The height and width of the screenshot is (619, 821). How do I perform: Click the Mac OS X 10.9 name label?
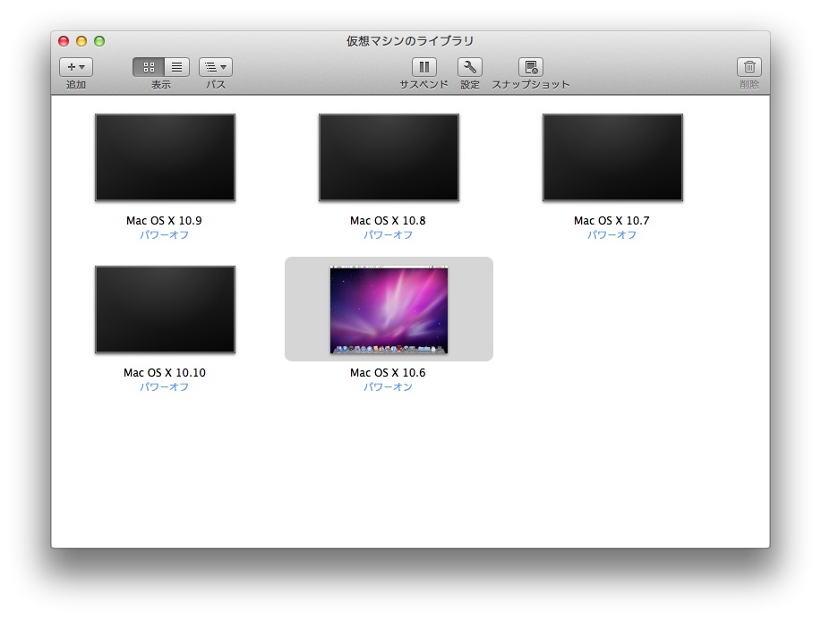(x=164, y=221)
